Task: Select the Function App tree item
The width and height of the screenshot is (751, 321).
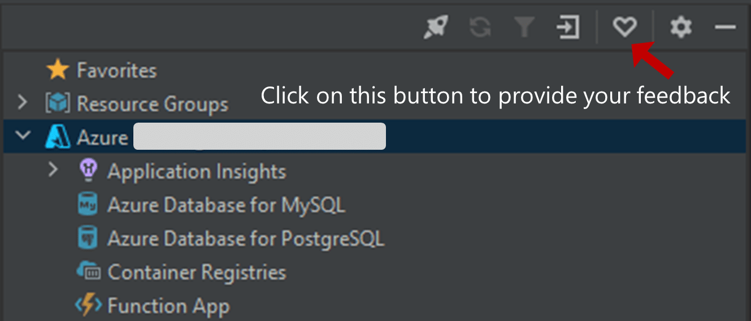Action: click(168, 306)
